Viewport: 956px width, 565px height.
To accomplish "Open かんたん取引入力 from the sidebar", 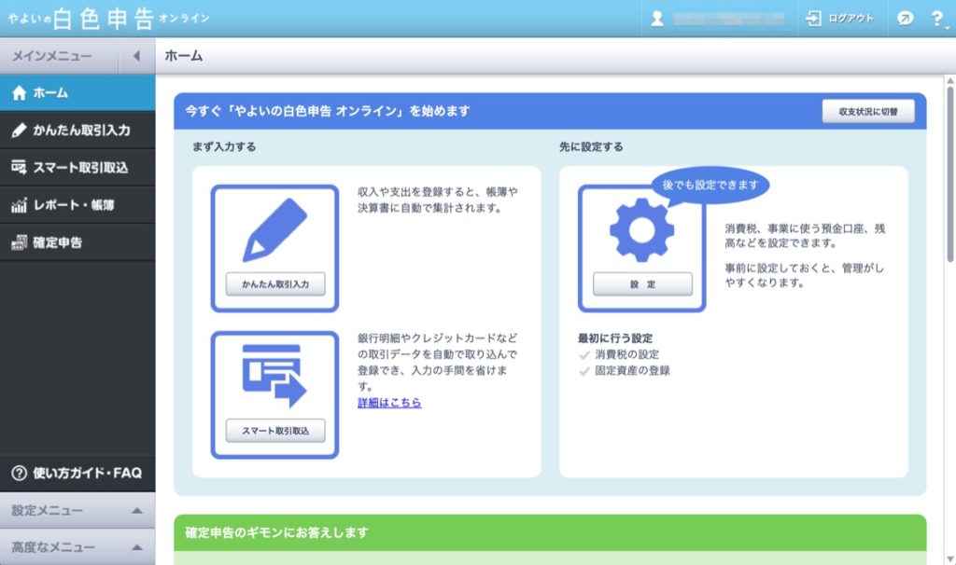I will [77, 130].
